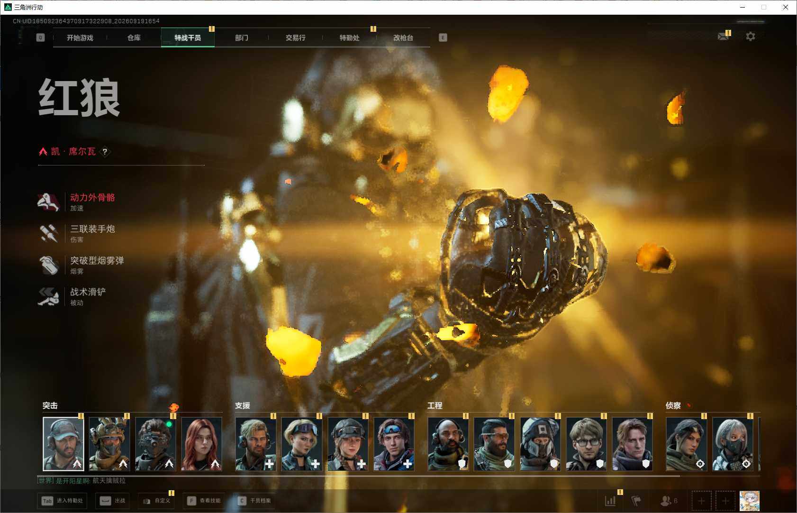Click the 战术滑铲 skill name
The height and width of the screenshot is (513, 797).
pos(88,292)
